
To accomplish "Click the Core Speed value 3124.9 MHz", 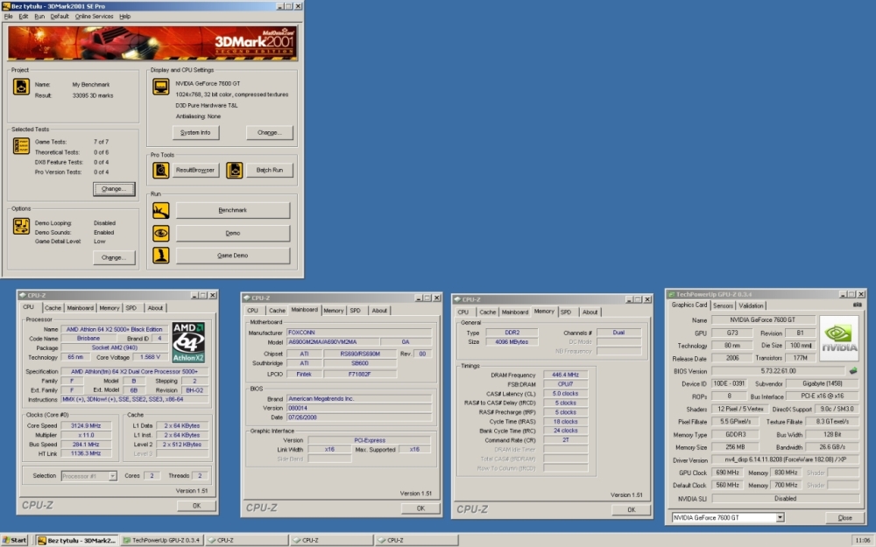I will click(x=86, y=426).
